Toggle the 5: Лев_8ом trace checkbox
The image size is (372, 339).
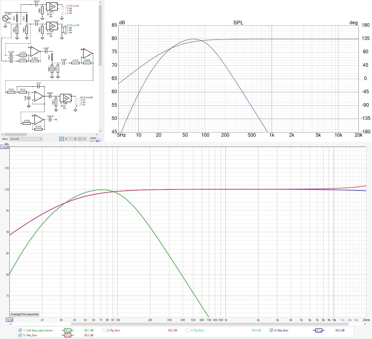20,335
